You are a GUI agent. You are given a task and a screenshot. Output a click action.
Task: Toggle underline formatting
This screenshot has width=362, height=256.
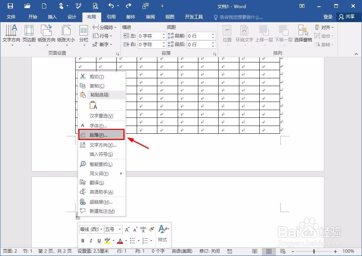click(100, 240)
